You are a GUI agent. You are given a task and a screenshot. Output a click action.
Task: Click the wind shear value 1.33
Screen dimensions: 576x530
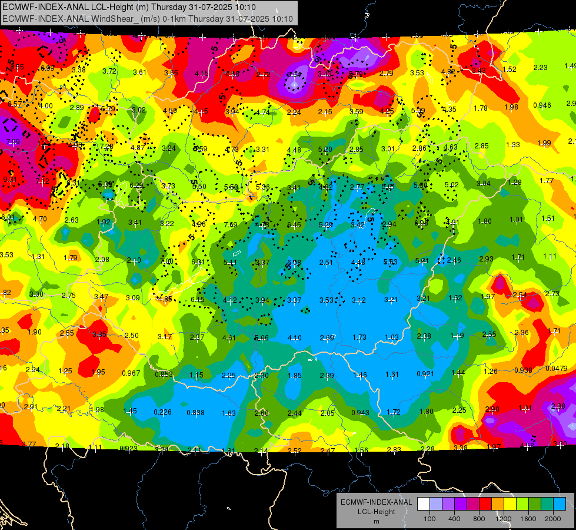point(513,144)
